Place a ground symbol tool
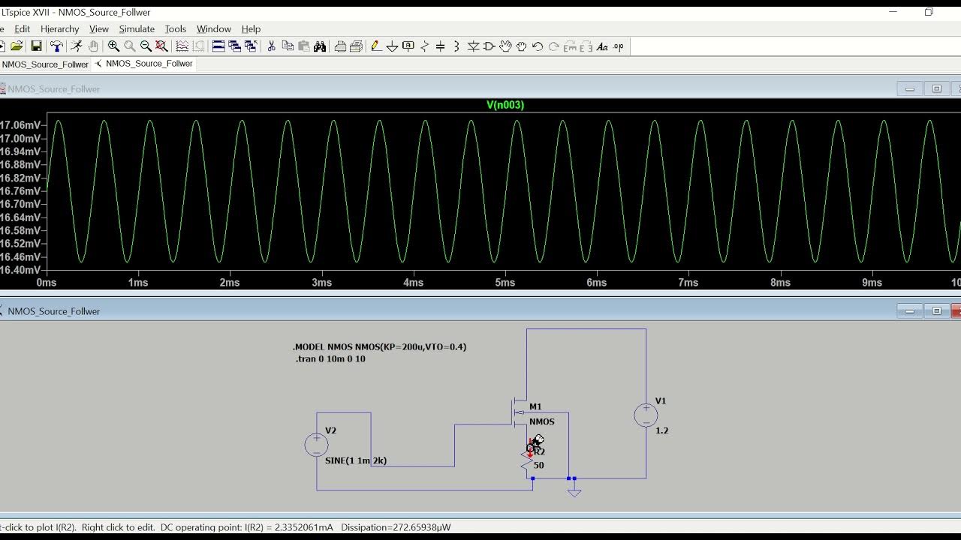Screen dimensions: 961x540 pyautogui.click(x=392, y=46)
